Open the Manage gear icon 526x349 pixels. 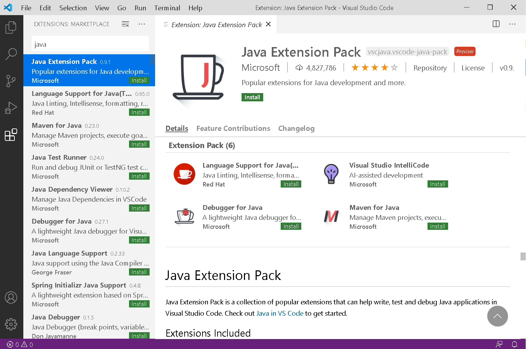point(11,324)
